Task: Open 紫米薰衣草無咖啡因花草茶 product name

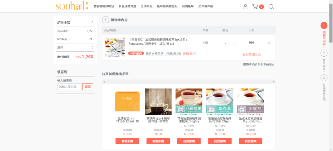Action: tap(220, 120)
